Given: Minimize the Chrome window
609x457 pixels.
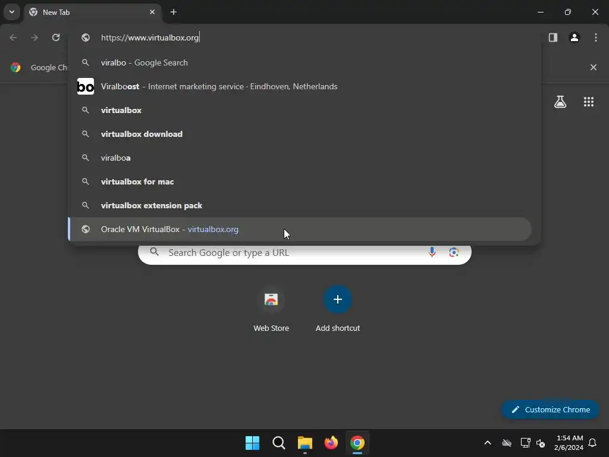Looking at the screenshot, I should pos(540,12).
